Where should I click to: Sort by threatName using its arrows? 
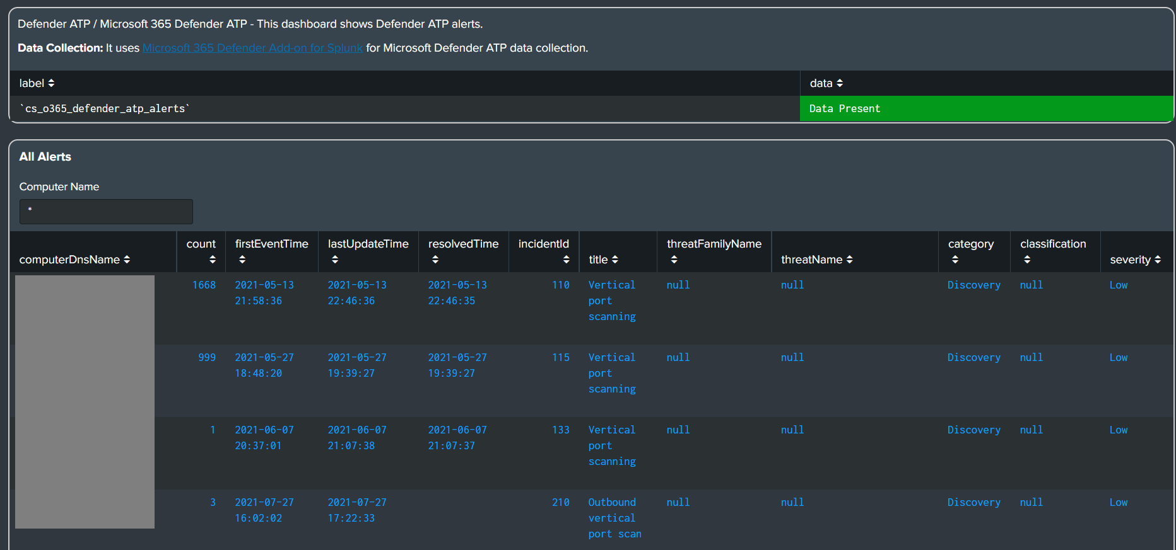[850, 260]
